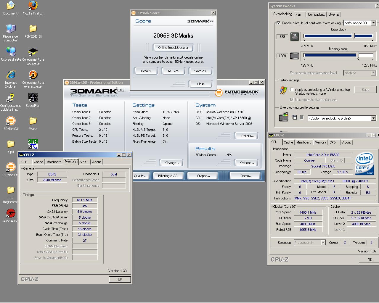The width and height of the screenshot is (379, 303).
Task: Toggle Use alternate startup daemon checkbox
Action: 292,99
